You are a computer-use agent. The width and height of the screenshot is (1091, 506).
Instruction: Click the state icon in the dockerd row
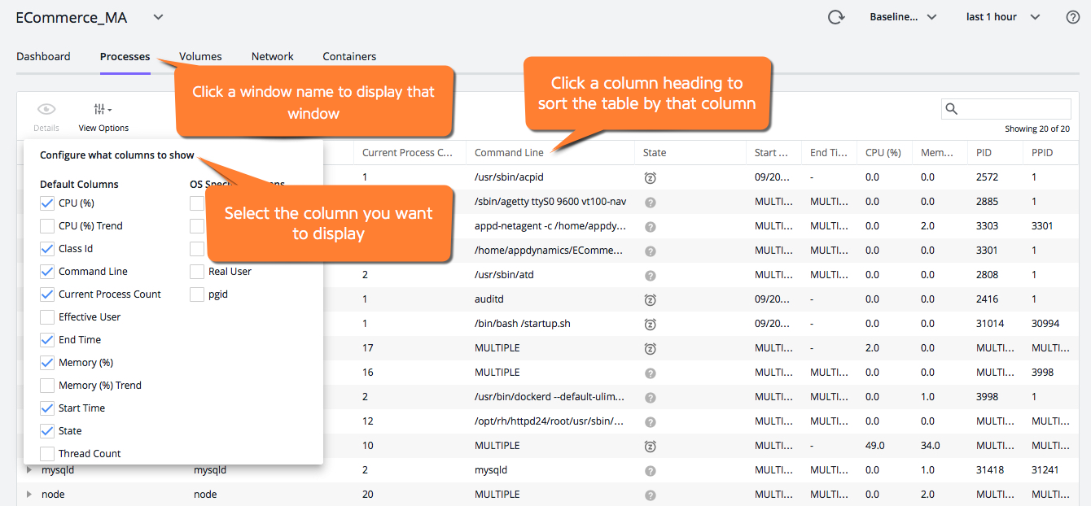tap(650, 397)
